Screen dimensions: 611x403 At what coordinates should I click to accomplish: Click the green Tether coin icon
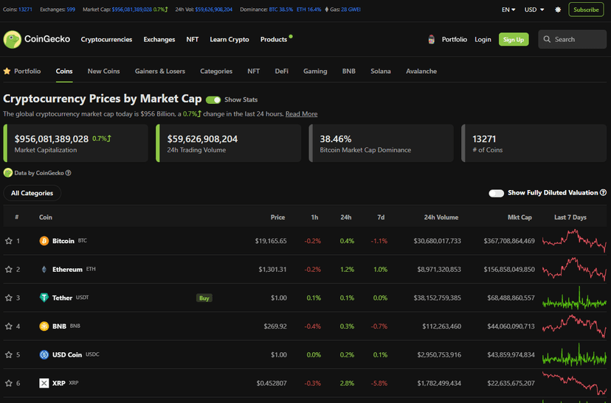(x=44, y=298)
